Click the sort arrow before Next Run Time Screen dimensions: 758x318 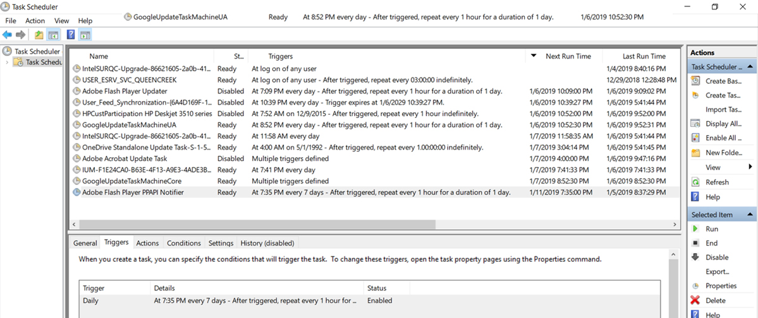point(534,56)
